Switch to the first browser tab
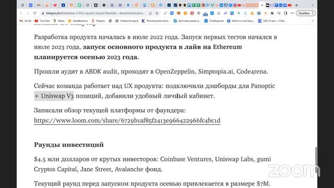Image resolution: width=334 pixels, height=188 pixels. click(22, 5)
